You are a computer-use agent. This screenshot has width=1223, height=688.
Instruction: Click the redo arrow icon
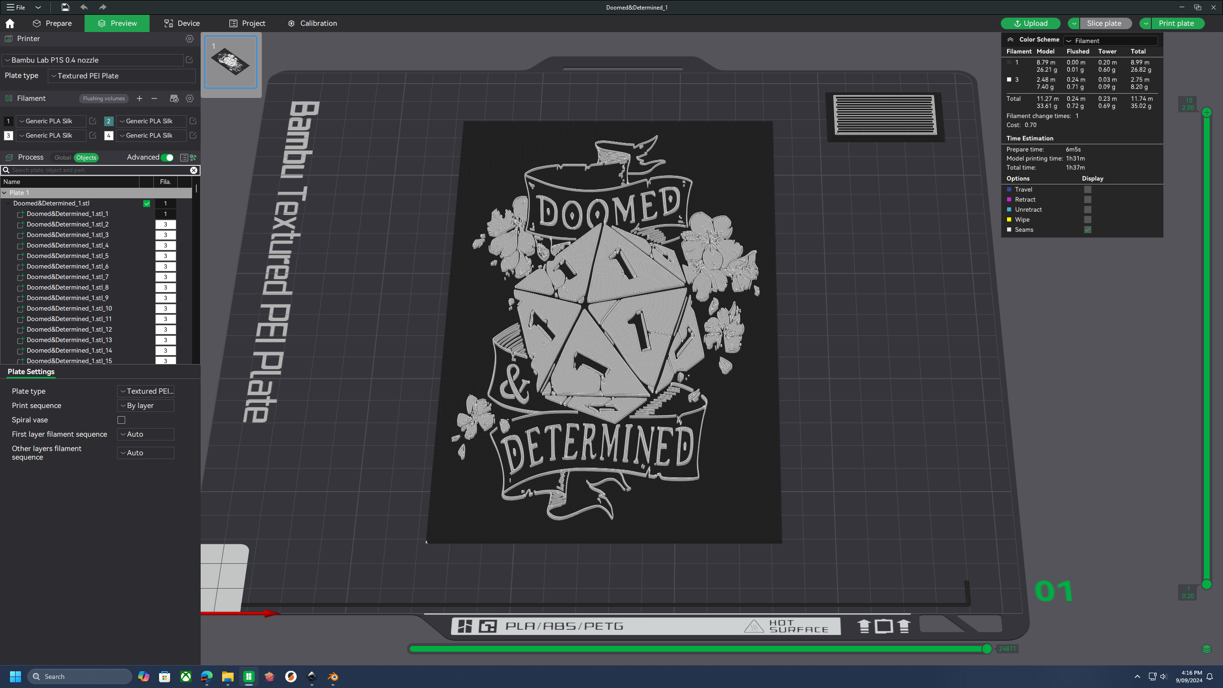click(102, 7)
